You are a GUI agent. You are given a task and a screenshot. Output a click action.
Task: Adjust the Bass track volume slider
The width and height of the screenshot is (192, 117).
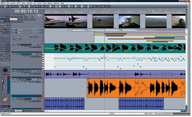pos(26,47)
